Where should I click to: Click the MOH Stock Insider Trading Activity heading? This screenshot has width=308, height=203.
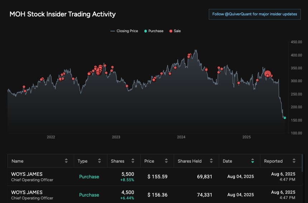point(62,14)
